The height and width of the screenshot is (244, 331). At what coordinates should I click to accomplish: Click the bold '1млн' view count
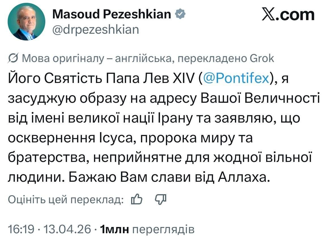pos(115,229)
